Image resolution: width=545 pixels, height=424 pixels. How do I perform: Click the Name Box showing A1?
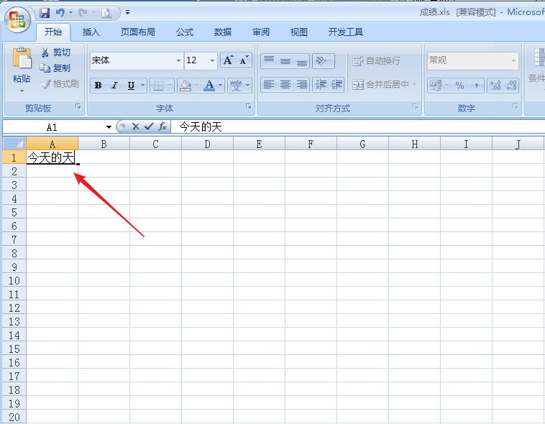point(52,127)
